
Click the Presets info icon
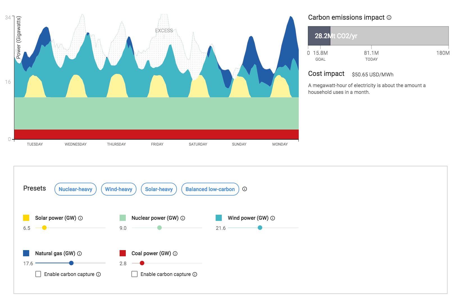click(x=245, y=189)
